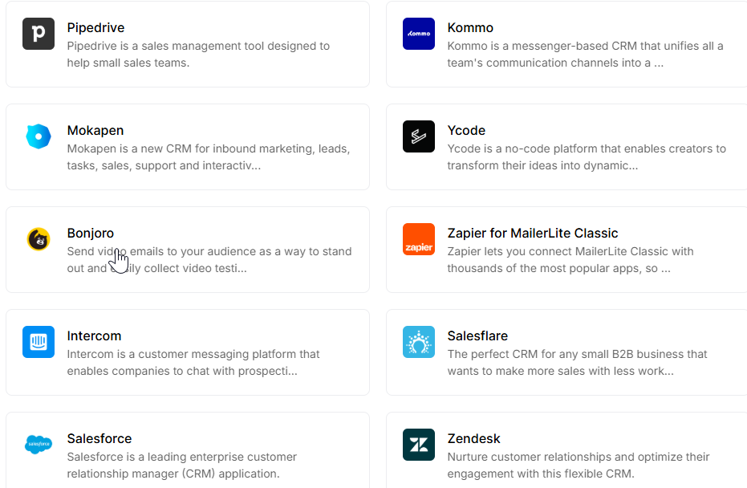
Task: Click the Bonjoro bear logo icon
Action: 39,239
